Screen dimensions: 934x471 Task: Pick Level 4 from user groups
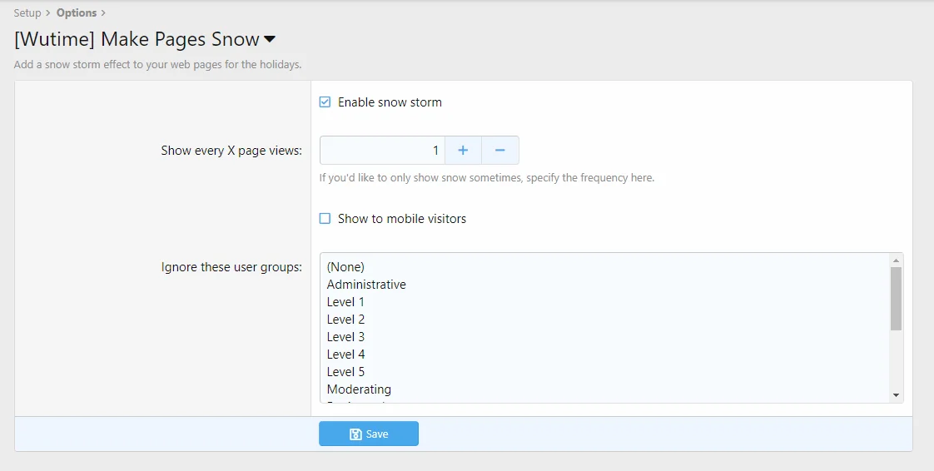click(x=345, y=354)
